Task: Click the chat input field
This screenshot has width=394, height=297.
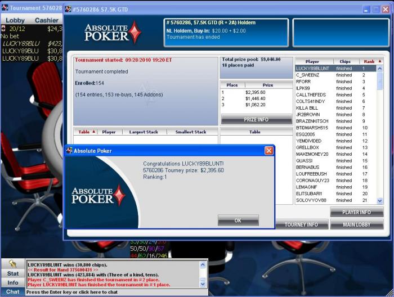Action: (x=117, y=292)
